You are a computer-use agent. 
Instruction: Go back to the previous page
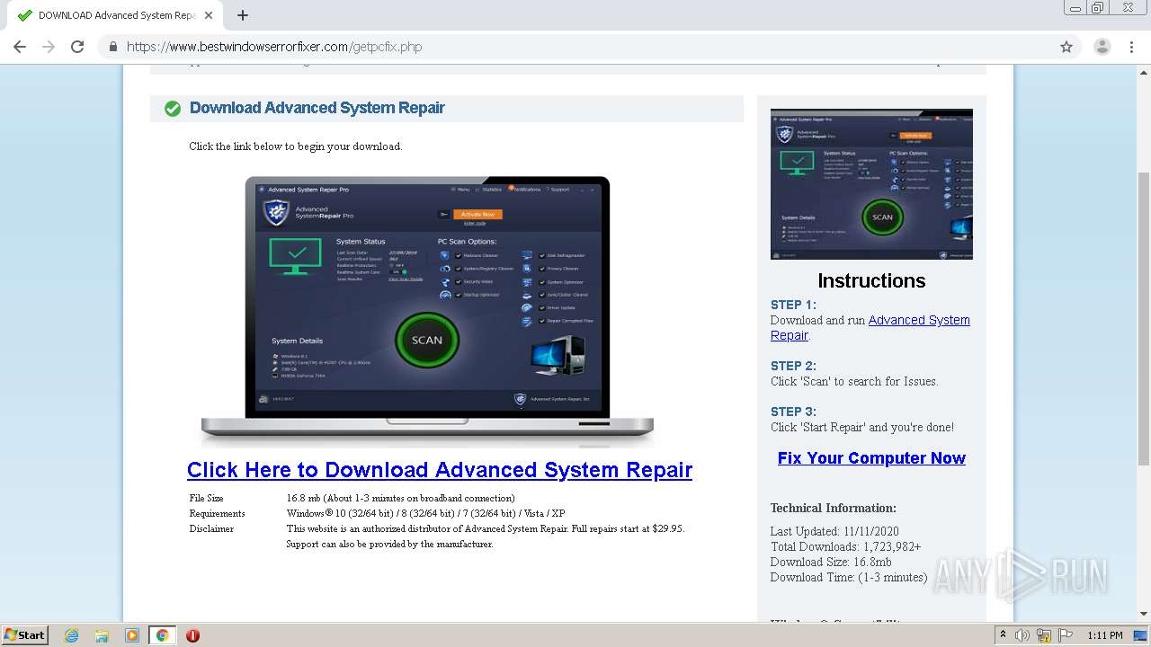(20, 47)
